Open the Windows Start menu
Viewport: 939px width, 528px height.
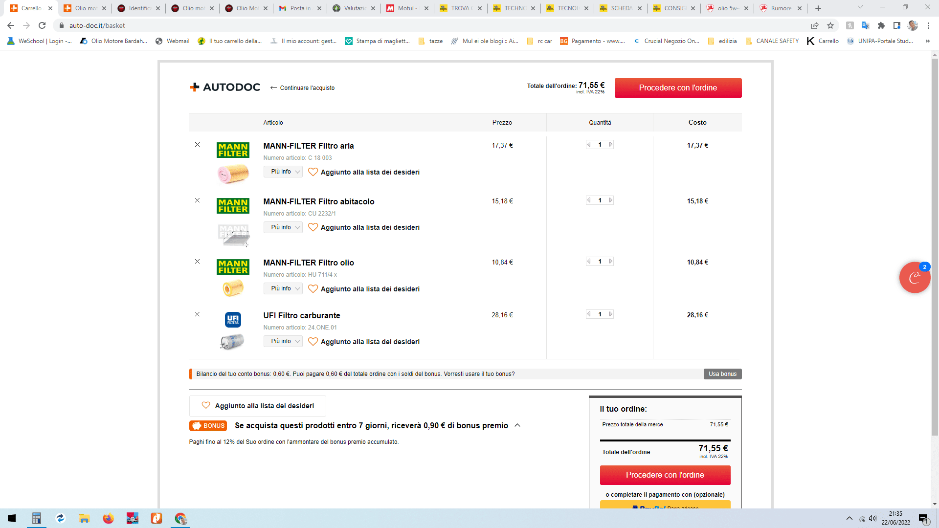click(x=12, y=518)
